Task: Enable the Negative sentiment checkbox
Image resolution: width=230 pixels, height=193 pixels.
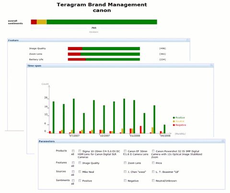Action: (x=125, y=181)
